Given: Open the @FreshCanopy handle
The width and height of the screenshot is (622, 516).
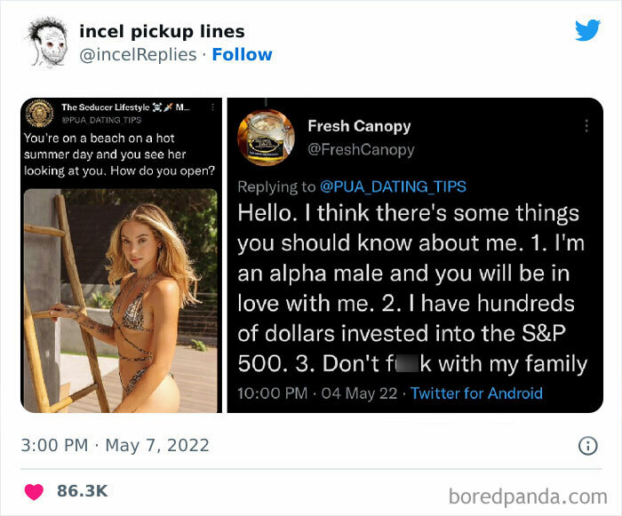Looking at the screenshot, I should pyautogui.click(x=361, y=149).
